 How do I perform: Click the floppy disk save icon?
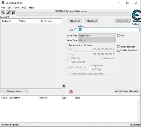tap(13, 12)
